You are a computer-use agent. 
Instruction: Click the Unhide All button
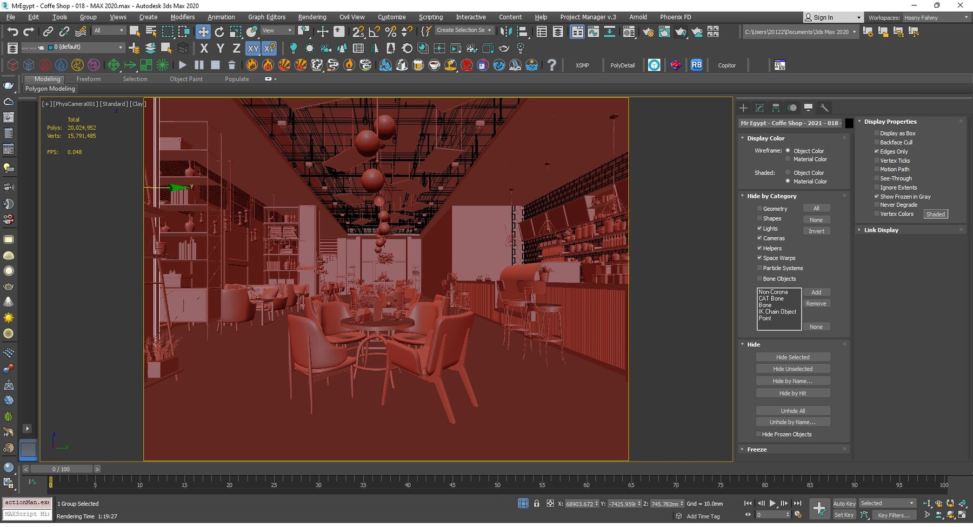(793, 410)
